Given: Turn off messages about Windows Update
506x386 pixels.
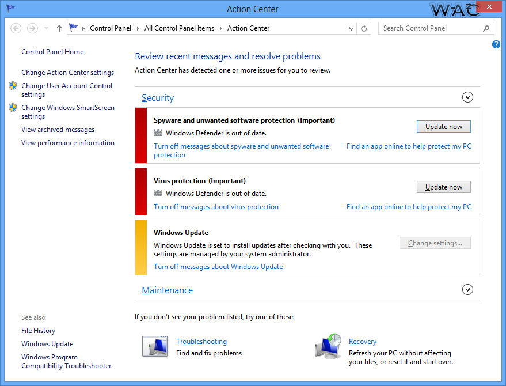Looking at the screenshot, I should pos(218,267).
